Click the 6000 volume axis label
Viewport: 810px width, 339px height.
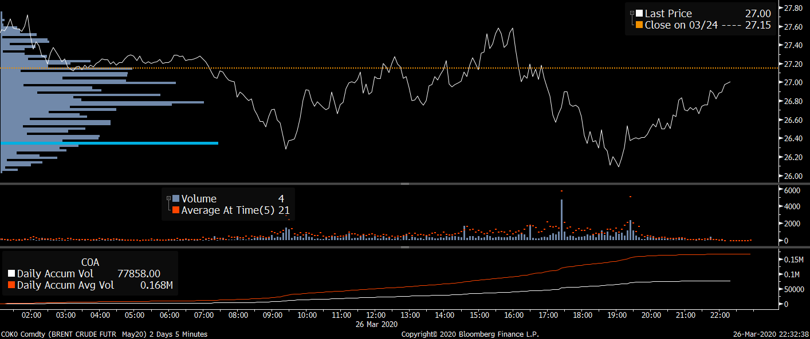coord(792,190)
